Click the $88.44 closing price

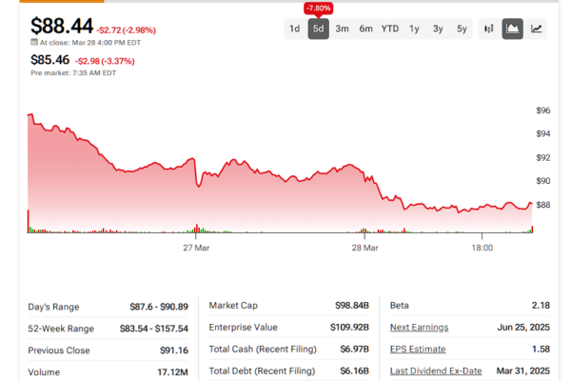tap(62, 27)
